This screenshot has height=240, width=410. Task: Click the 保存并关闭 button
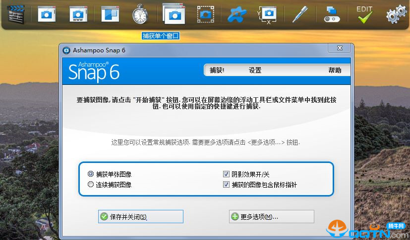pyautogui.click(x=141, y=217)
